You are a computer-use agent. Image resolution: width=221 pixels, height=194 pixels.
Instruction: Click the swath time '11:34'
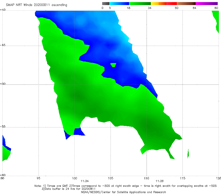coord(85,181)
